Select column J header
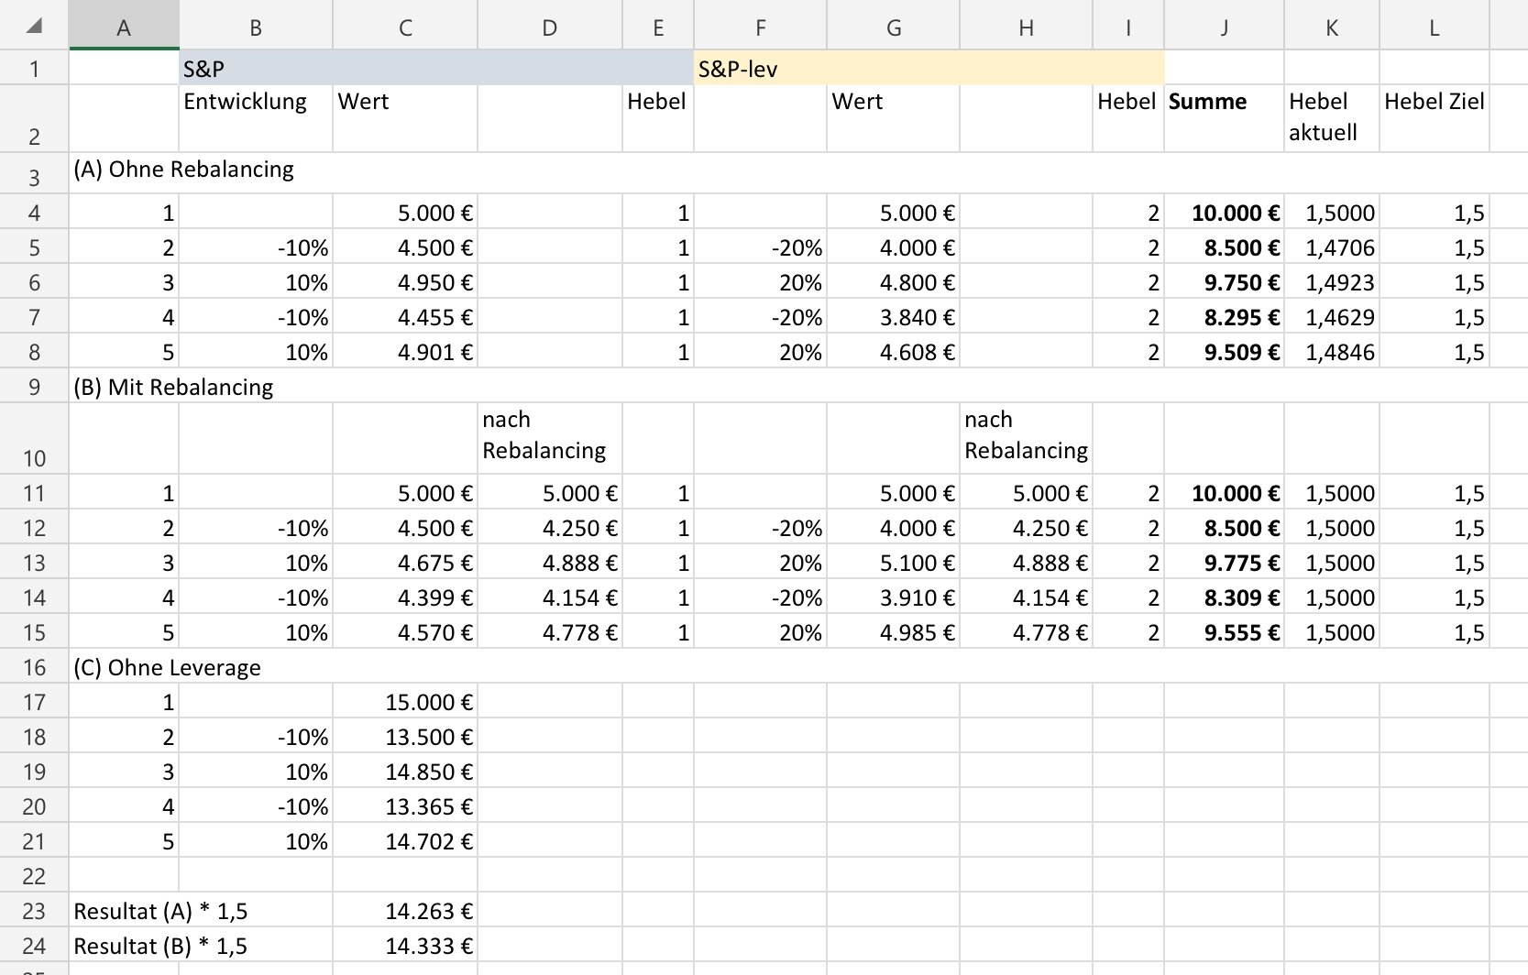Image resolution: width=1528 pixels, height=975 pixels. (1224, 27)
